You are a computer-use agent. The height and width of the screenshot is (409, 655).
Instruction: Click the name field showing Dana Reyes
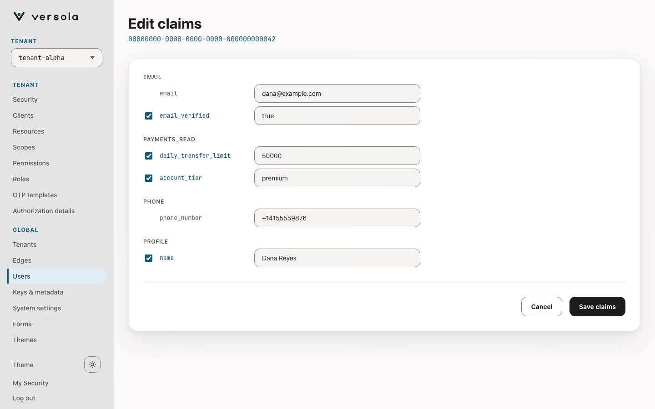click(x=337, y=258)
